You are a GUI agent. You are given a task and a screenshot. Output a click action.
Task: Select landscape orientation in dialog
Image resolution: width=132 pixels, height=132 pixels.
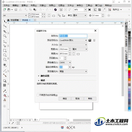[78, 54]
